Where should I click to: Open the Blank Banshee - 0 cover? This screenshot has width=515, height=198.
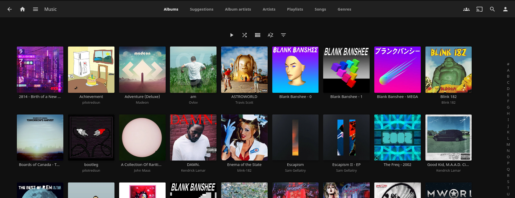(295, 70)
